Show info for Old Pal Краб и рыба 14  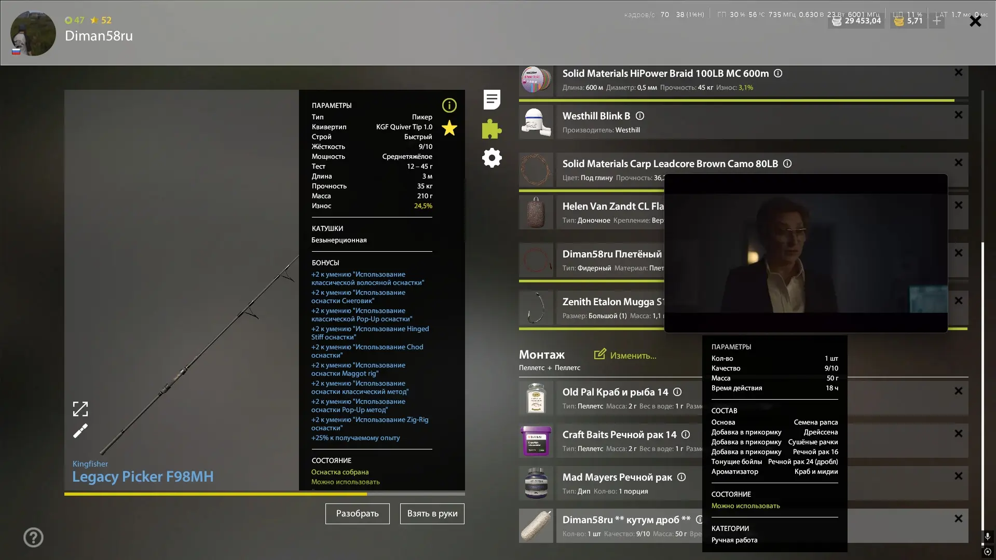point(677,392)
